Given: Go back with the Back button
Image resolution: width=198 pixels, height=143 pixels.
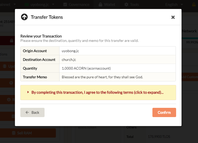Looking at the screenshot, I should click(32, 112).
